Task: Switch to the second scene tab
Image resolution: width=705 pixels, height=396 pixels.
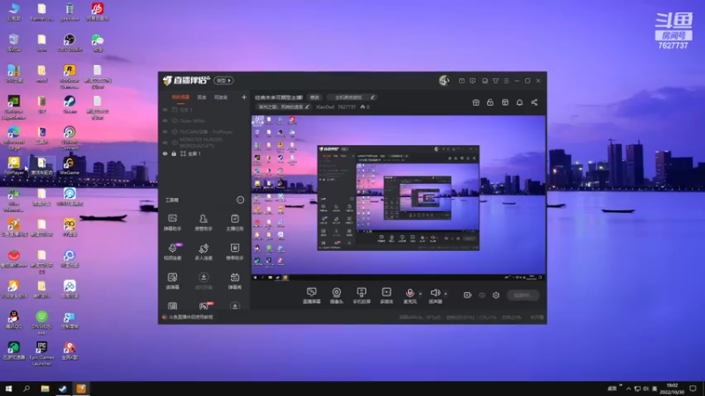Action: (x=202, y=98)
